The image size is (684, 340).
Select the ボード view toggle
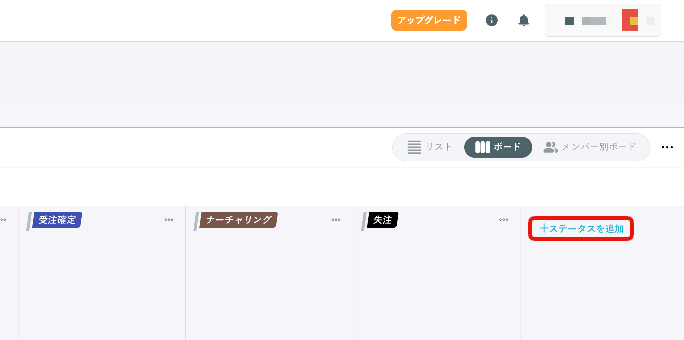point(498,147)
